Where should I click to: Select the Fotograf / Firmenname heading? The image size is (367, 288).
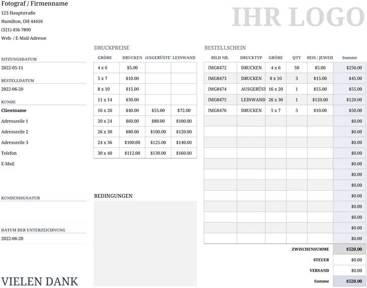click(34, 4)
